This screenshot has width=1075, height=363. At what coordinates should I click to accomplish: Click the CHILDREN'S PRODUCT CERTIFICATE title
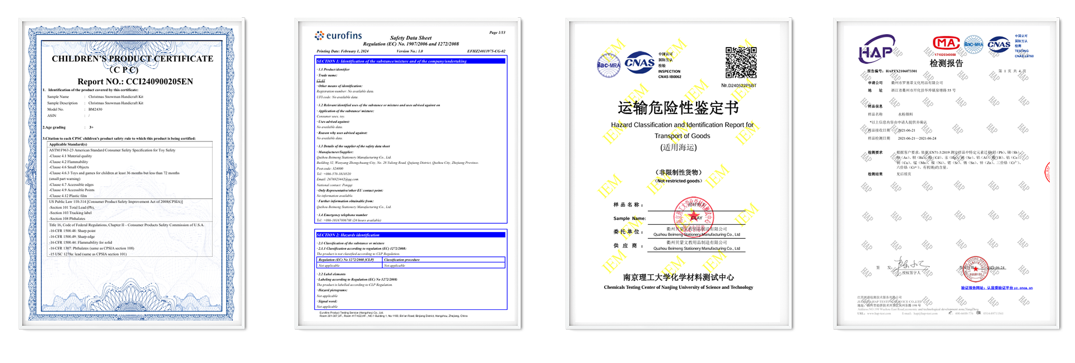tap(133, 59)
